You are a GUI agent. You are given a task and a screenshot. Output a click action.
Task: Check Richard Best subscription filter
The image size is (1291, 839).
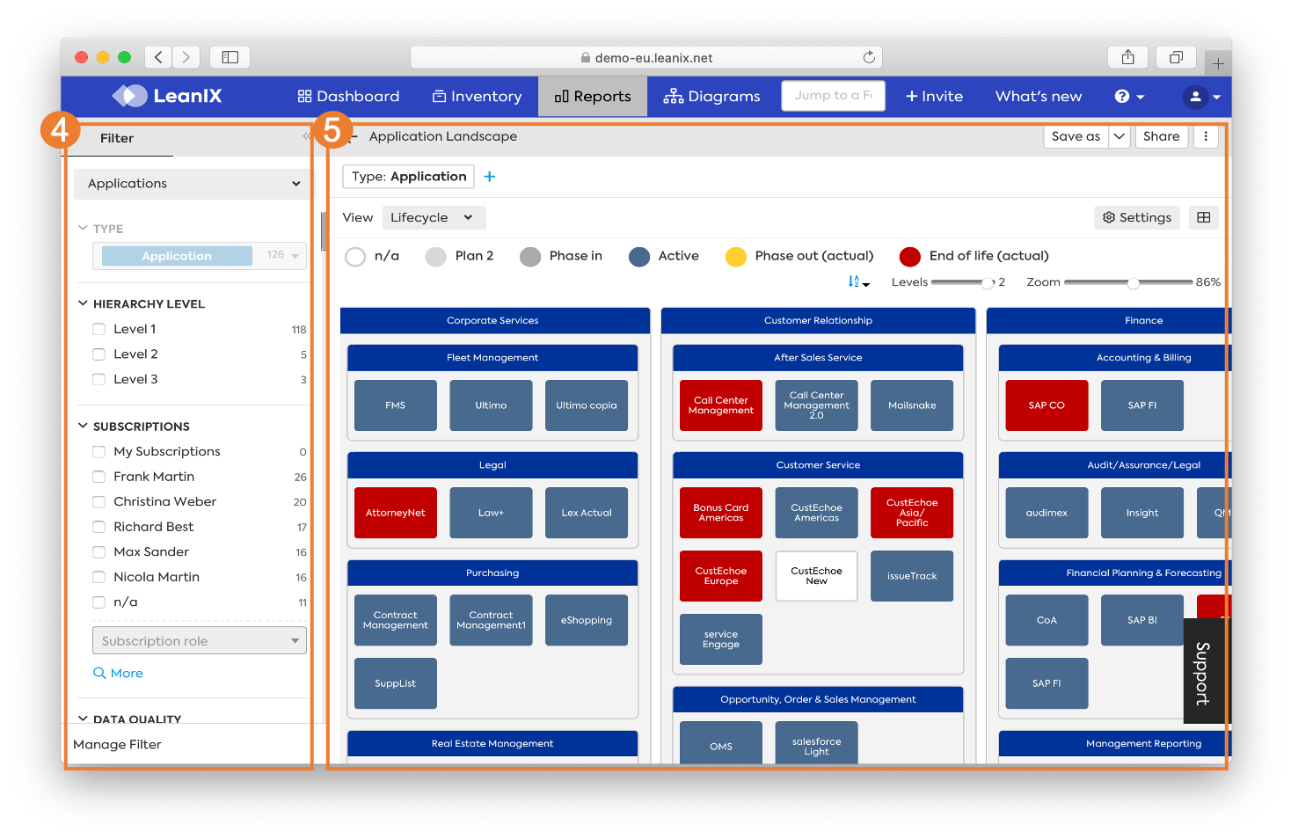(98, 527)
